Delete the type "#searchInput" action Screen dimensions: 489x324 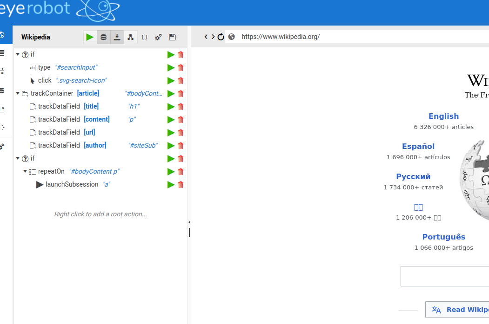181,68
